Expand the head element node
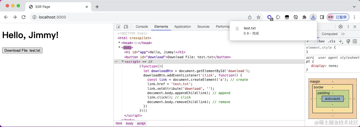 tap(119, 43)
